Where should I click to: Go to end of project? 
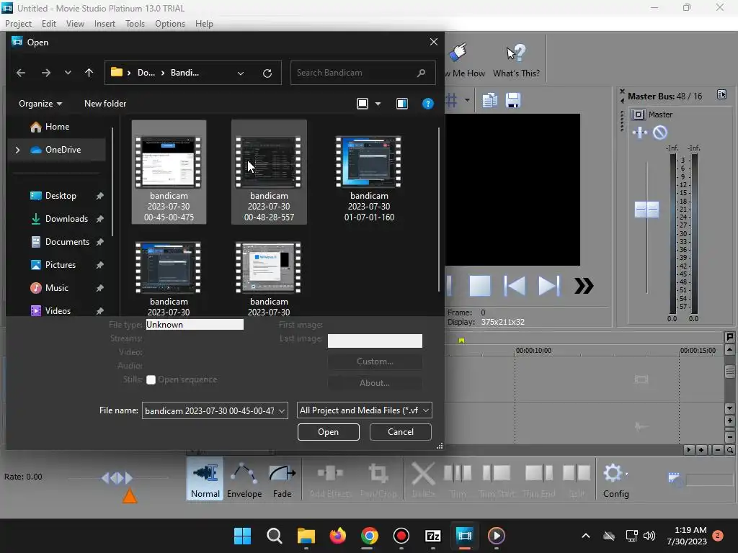[548, 286]
